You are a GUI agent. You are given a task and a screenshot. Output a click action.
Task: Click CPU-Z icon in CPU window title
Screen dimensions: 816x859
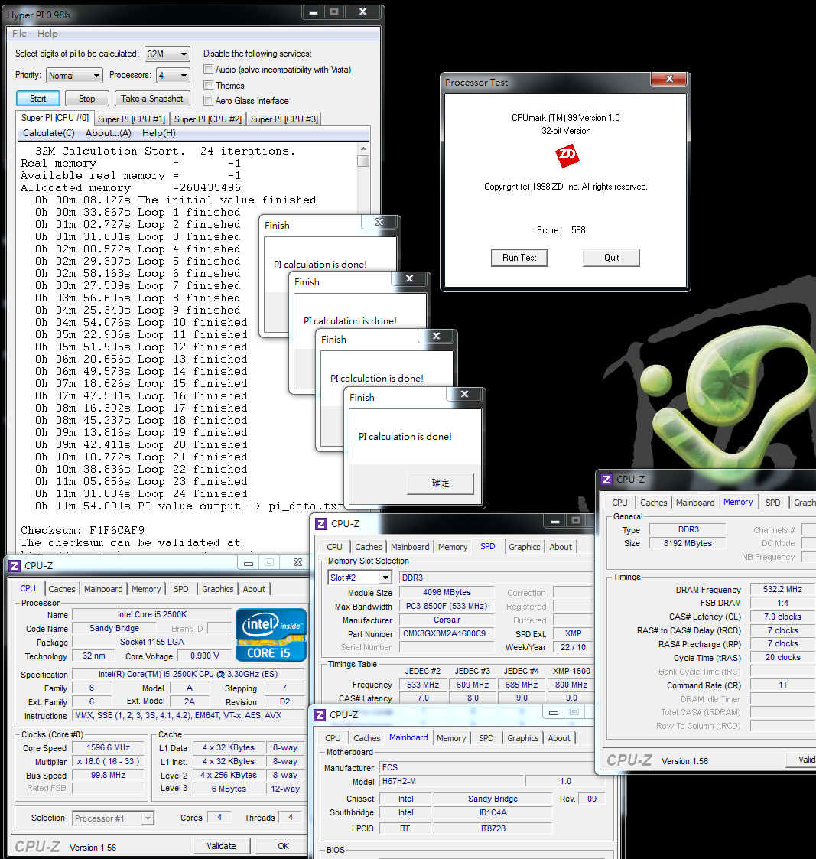coord(15,566)
